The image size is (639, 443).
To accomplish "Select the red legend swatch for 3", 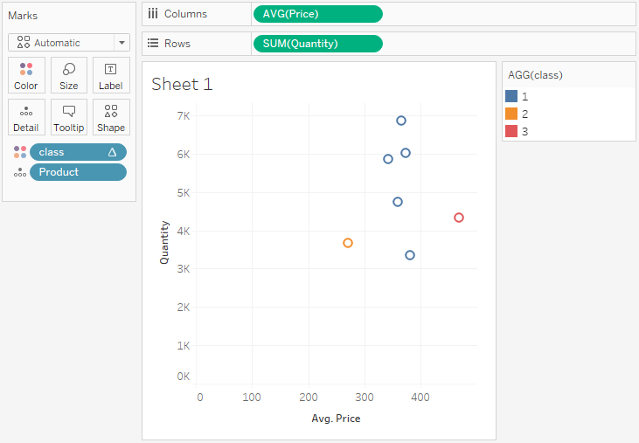I will pos(511,131).
